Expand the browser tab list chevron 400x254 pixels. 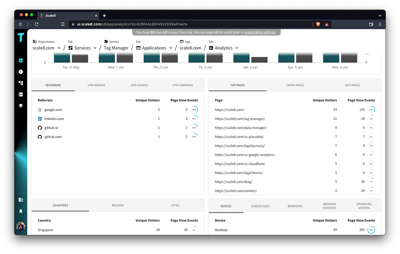pyautogui.click(x=380, y=16)
